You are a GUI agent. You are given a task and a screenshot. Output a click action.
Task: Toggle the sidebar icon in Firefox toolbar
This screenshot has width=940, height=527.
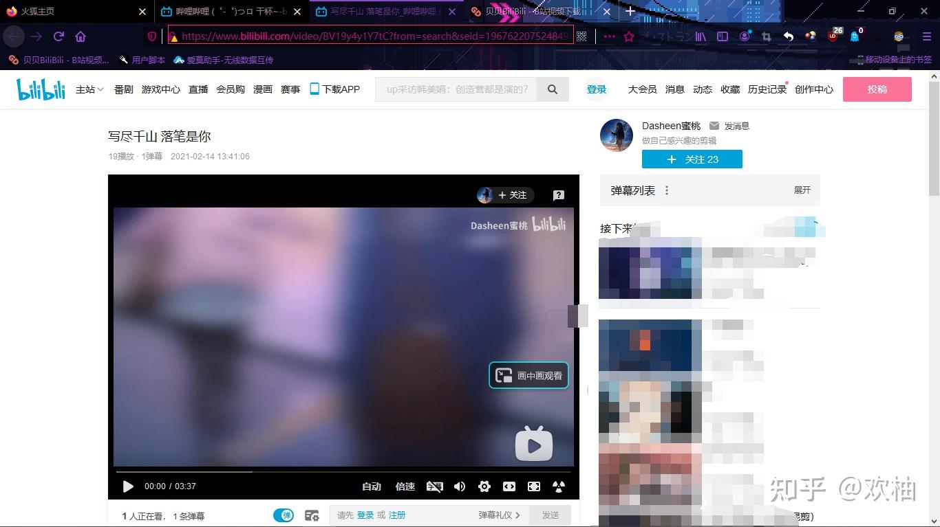tap(723, 36)
